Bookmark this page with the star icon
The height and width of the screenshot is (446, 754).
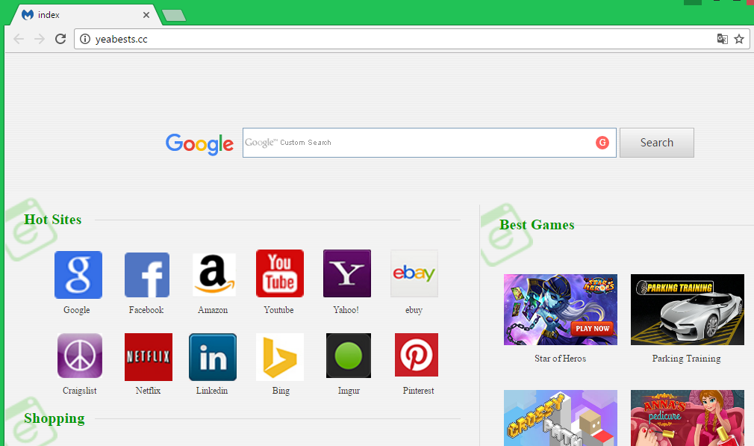(739, 39)
